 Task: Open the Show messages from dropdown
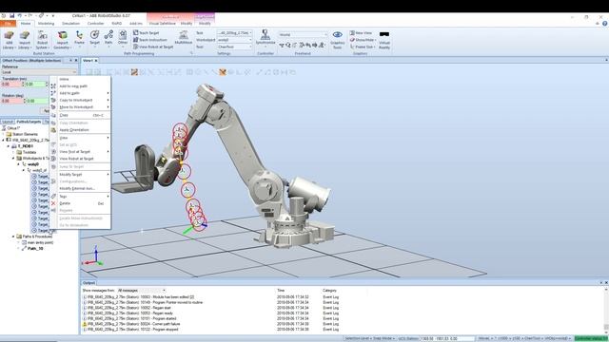pos(142,291)
